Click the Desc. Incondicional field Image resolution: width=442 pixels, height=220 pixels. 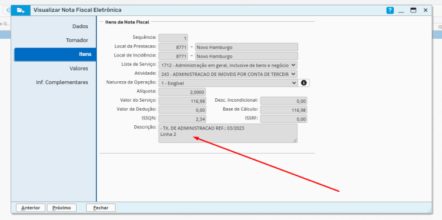(x=283, y=101)
